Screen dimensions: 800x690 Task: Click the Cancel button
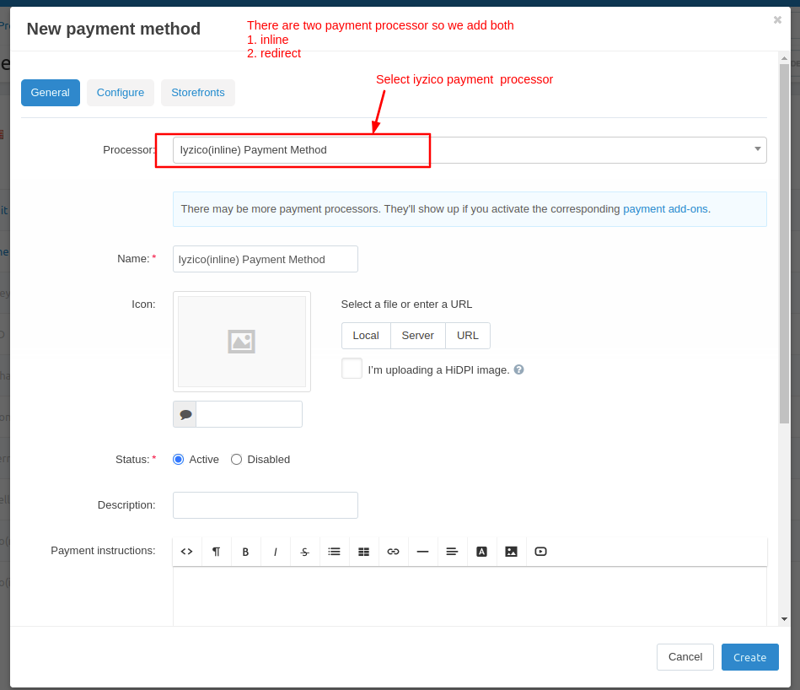(685, 657)
